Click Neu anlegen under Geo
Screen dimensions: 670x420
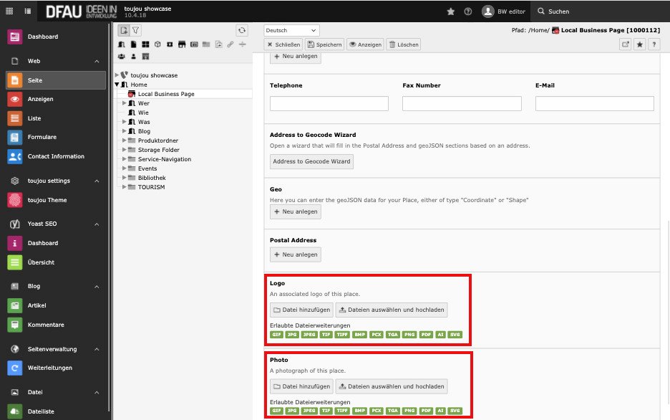pyautogui.click(x=296, y=211)
